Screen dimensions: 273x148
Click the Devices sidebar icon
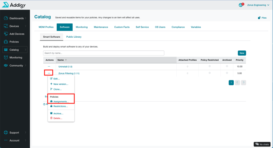[x=6, y=26]
